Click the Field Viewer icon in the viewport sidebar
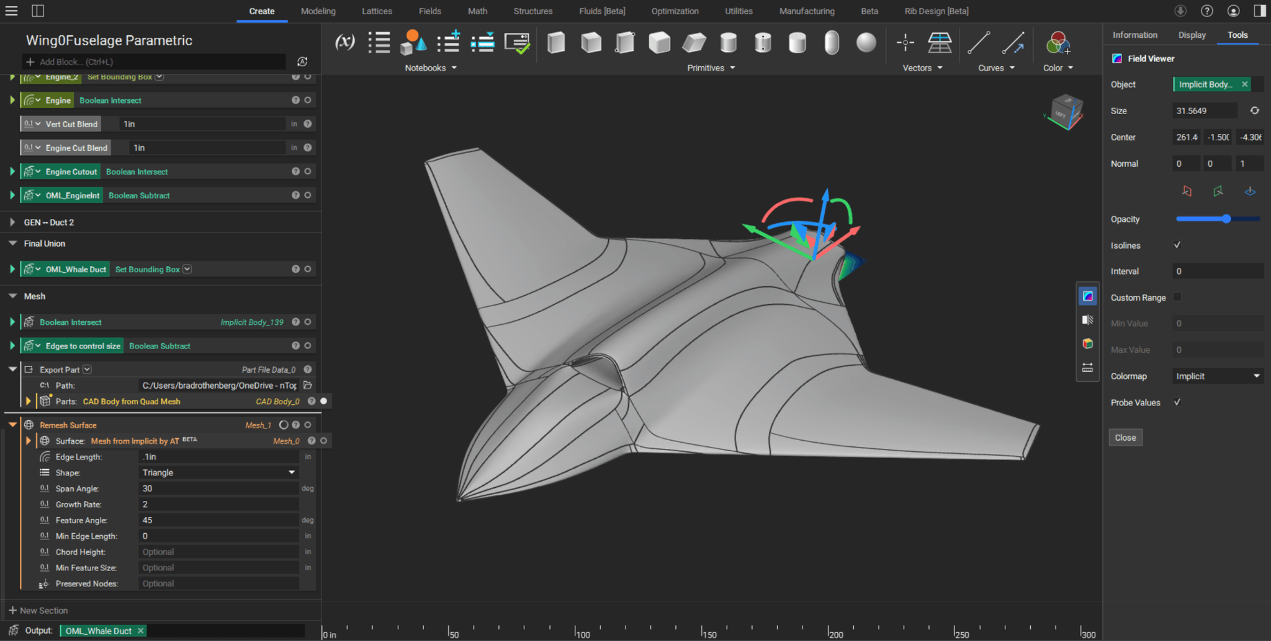The height and width of the screenshot is (641, 1271). tap(1087, 296)
